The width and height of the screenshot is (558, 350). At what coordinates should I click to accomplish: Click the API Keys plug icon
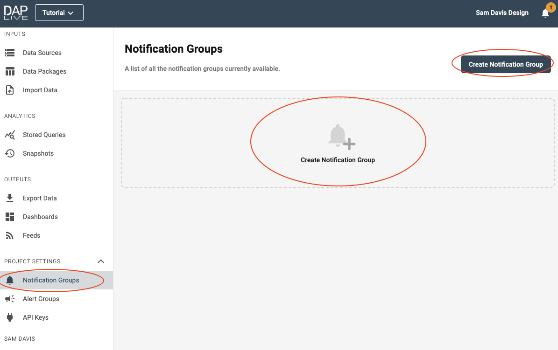pos(10,317)
